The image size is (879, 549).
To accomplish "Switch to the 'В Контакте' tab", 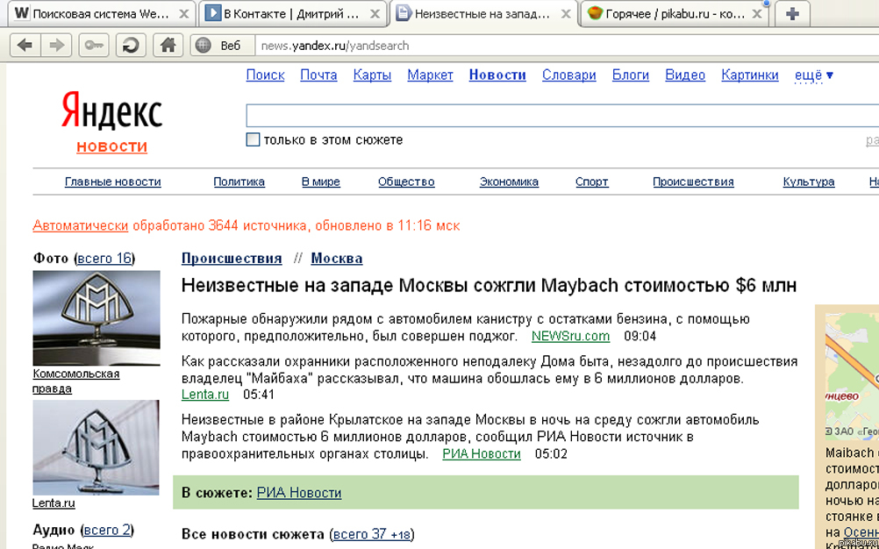I will pyautogui.click(x=289, y=13).
